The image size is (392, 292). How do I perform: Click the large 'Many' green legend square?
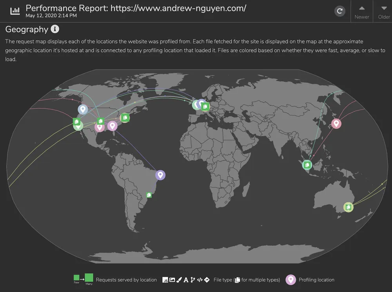click(x=89, y=277)
